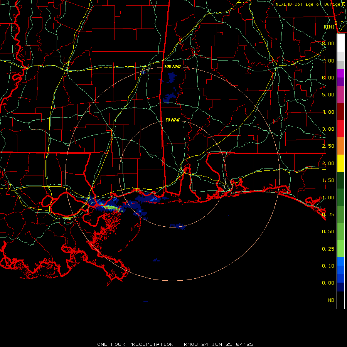Image resolution: width=347 pixels, height=347 pixels.
Task: Click the 0.00 legend value
Action: click(x=328, y=283)
